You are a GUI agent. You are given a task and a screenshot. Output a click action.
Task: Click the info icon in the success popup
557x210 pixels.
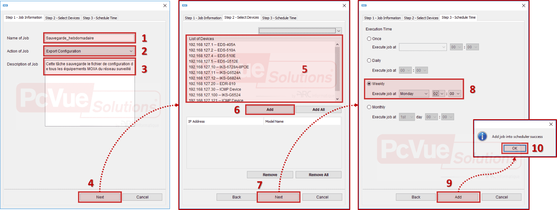[482, 136]
